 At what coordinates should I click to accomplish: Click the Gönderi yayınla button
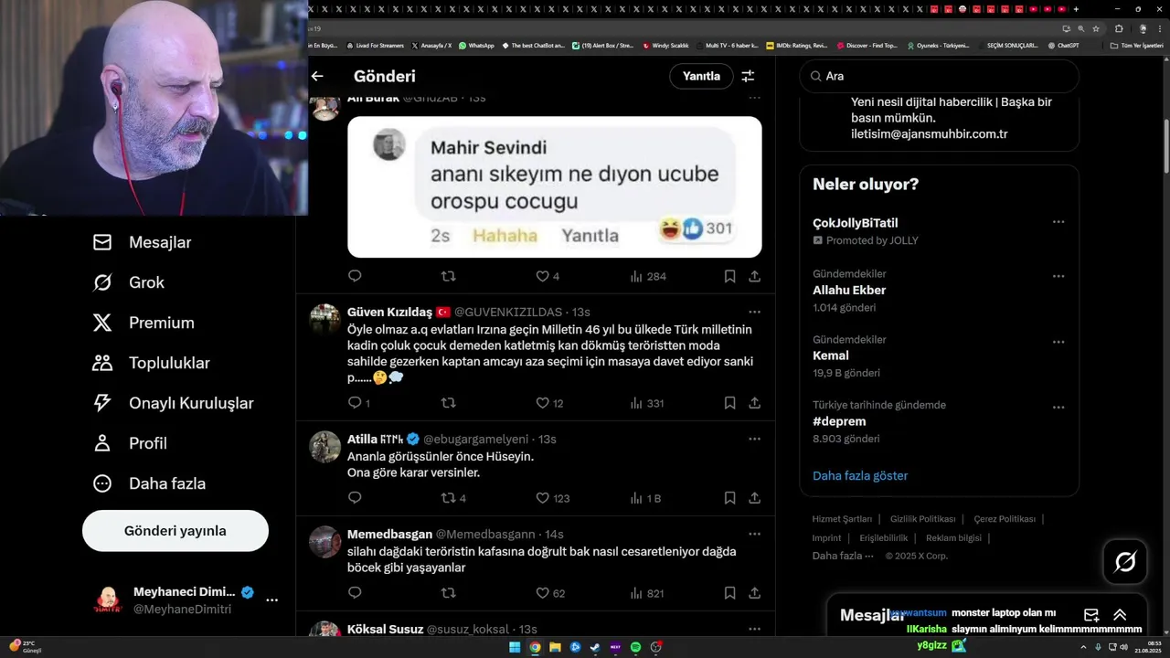tap(175, 531)
